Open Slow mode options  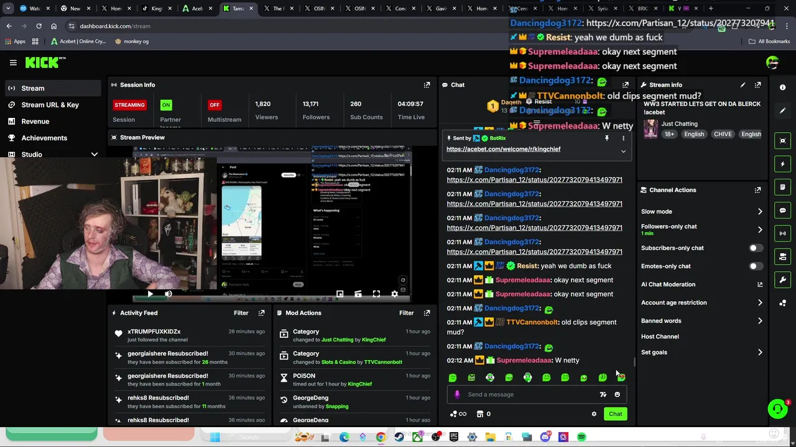pos(701,212)
